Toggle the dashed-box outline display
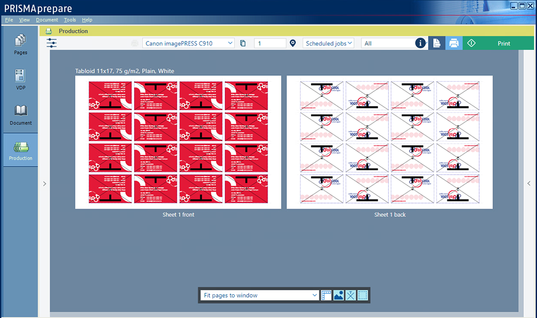Image resolution: width=537 pixels, height=318 pixels. point(363,295)
